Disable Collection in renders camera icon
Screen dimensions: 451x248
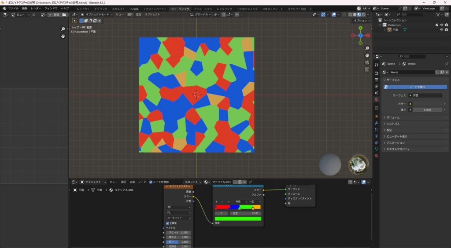tap(447, 25)
